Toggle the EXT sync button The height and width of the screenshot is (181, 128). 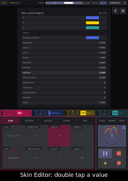point(4,3)
